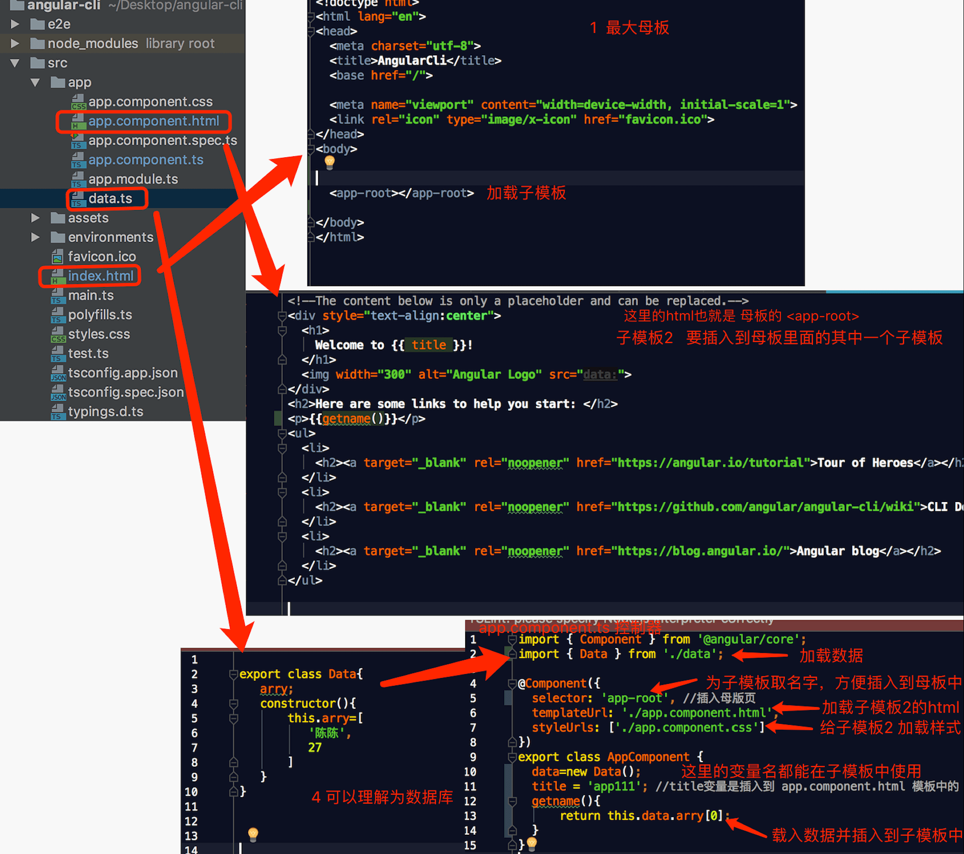Fold the <body> tag in index.html

click(x=311, y=149)
